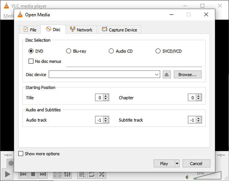229x181 pixels.
Task: Increase Audio track with up arrow
Action: pos(106,118)
